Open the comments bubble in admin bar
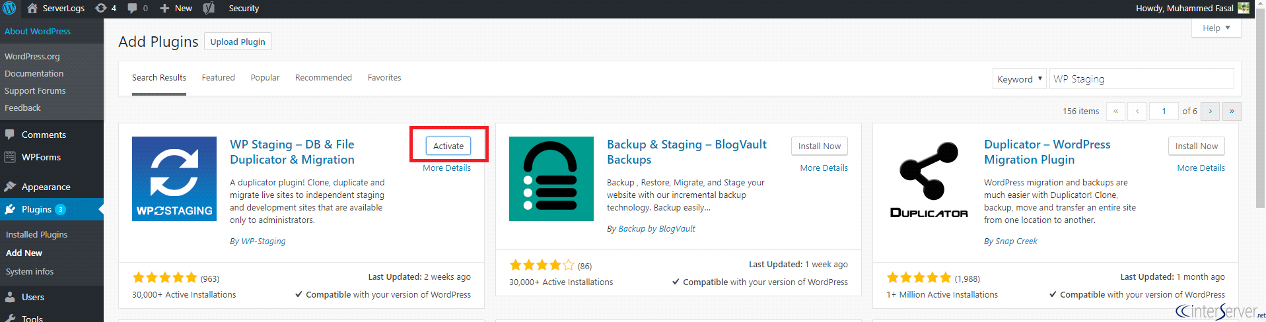 tap(137, 8)
